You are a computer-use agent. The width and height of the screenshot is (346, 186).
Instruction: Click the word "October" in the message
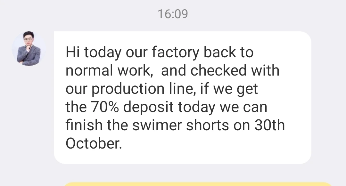tap(93, 144)
